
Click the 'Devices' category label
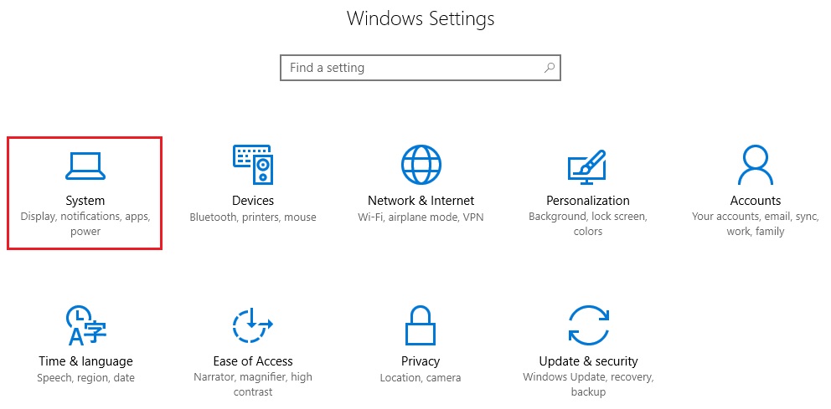coord(252,201)
